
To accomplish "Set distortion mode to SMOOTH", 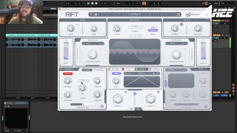I will pos(153,30).
